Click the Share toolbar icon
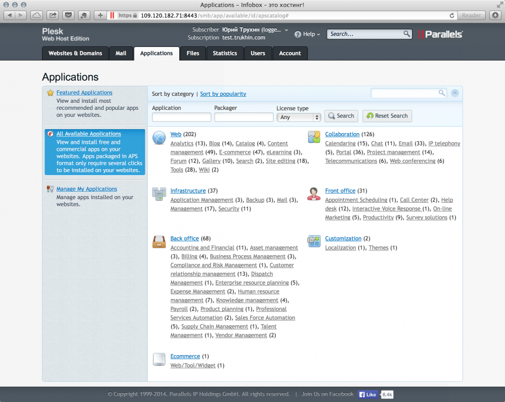 pyautogui.click(x=53, y=15)
